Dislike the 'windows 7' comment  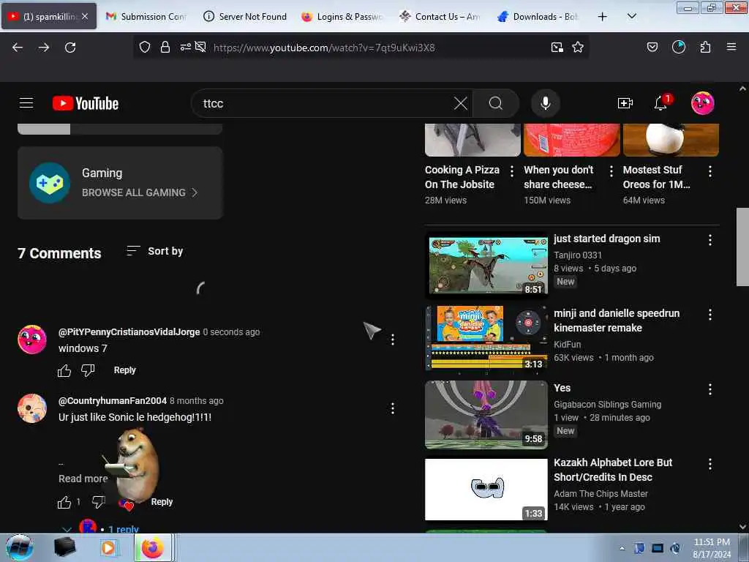point(88,370)
